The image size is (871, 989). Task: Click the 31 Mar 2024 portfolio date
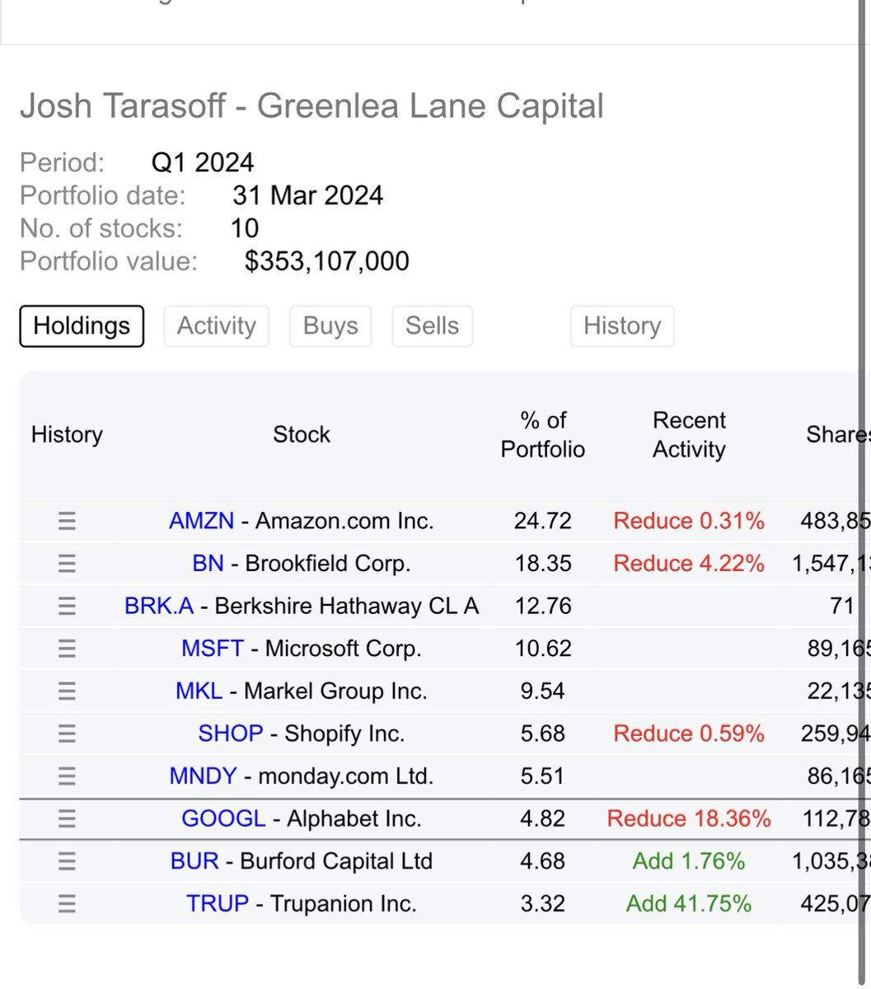point(307,195)
